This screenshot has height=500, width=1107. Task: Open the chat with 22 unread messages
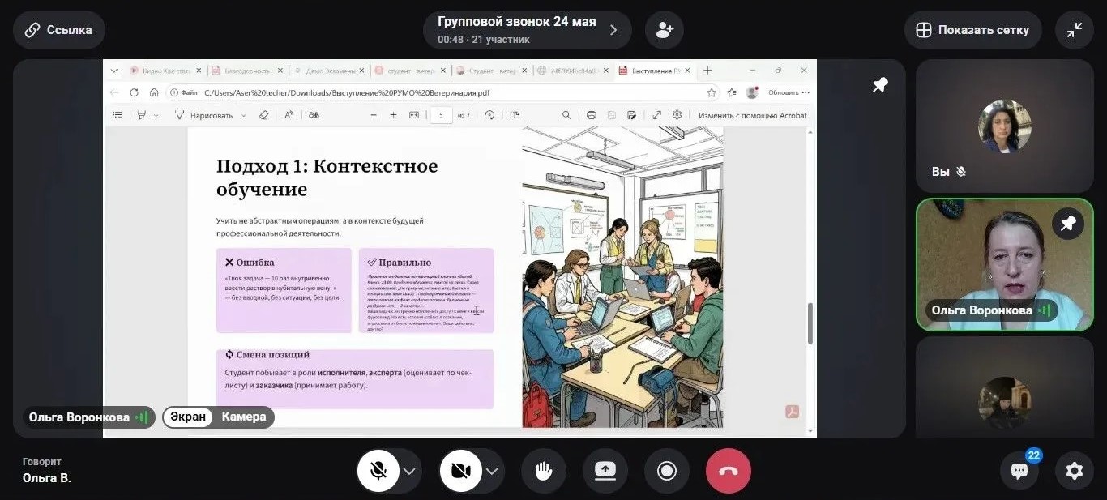[x=1020, y=471]
